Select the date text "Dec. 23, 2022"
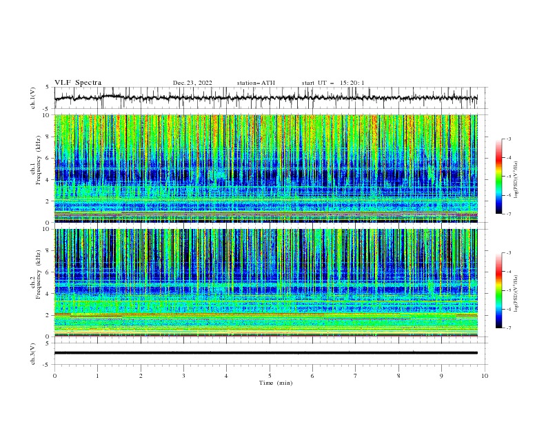 192,83
